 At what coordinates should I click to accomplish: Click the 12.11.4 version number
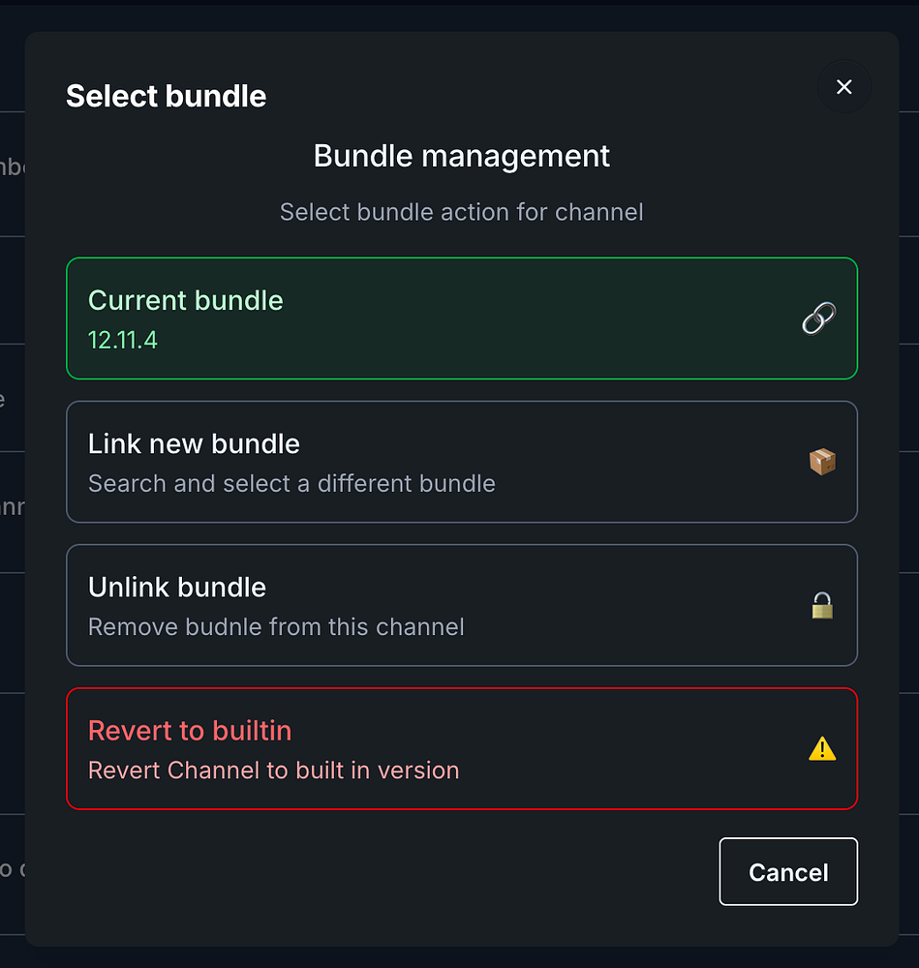pos(123,340)
